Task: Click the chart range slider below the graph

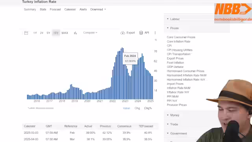Action: point(44,108)
